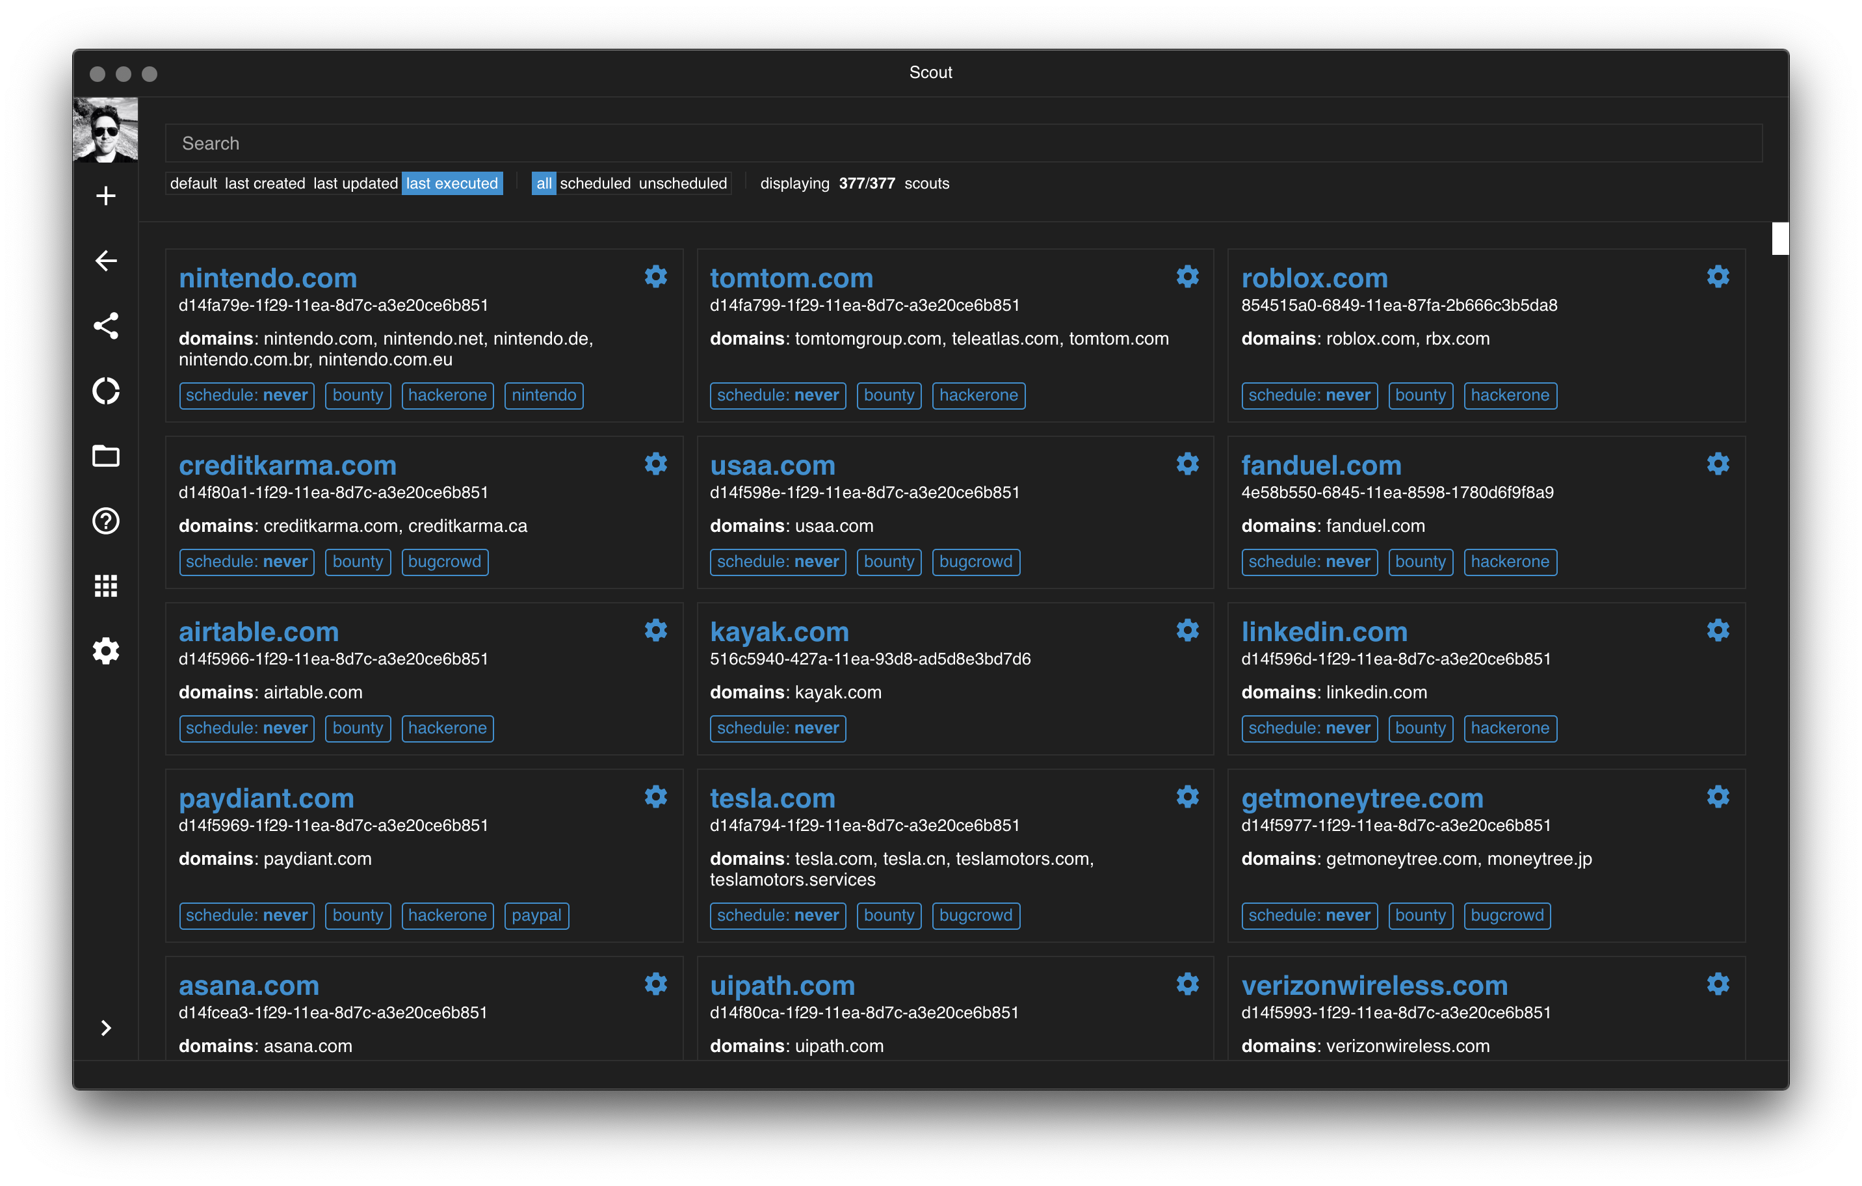This screenshot has width=1862, height=1186.
Task: Open settings gear for tomtom.com card
Action: pyautogui.click(x=1187, y=276)
